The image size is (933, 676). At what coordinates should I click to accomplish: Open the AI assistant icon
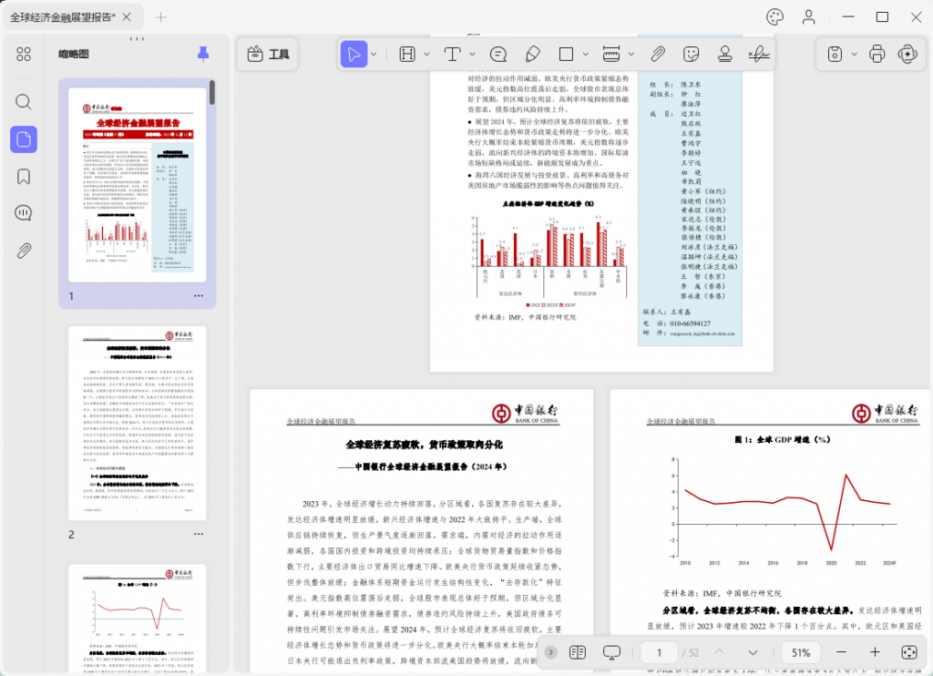(x=908, y=54)
